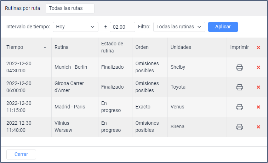268x163 pixels.
Task: Click the 02:00 time offset field
Action: pyautogui.click(x=122, y=27)
